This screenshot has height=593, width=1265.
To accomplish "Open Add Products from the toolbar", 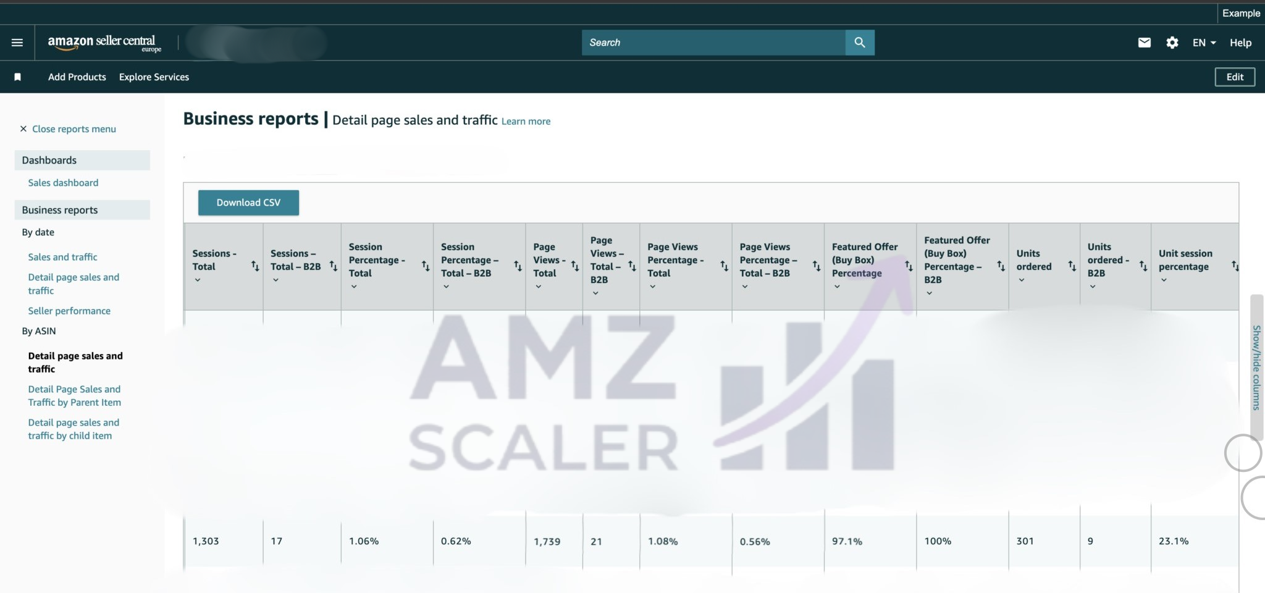I will pos(77,77).
